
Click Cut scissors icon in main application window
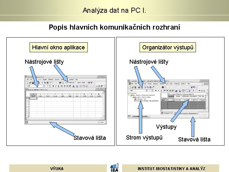click(42, 83)
